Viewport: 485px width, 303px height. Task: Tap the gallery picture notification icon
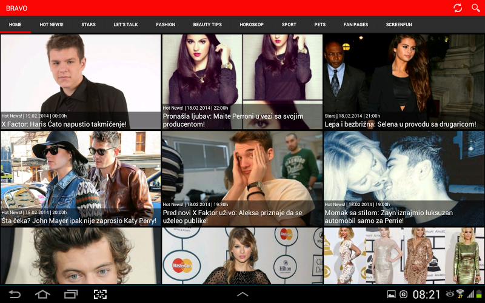pos(391,295)
